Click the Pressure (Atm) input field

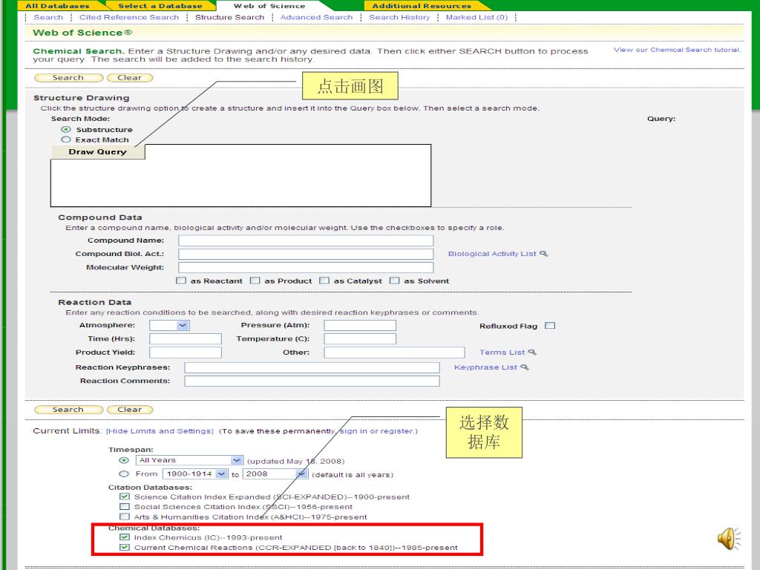[360, 325]
